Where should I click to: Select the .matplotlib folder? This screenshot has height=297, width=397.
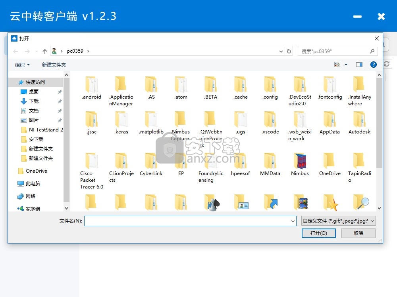pos(151,123)
